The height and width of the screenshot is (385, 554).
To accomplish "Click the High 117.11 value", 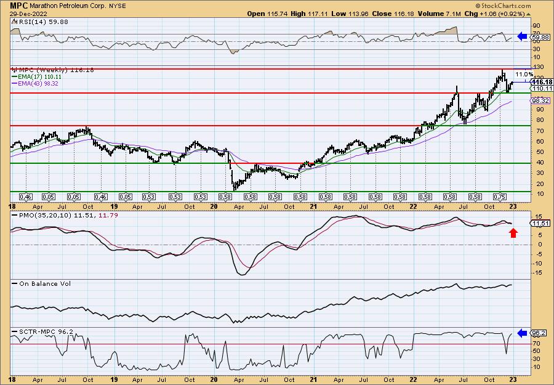I will tap(310, 14).
